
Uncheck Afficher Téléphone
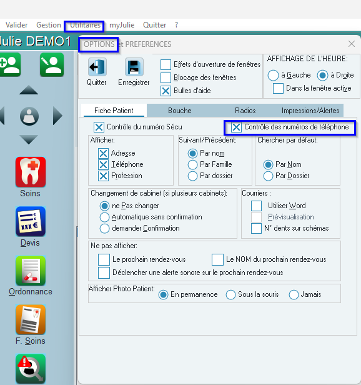103,164
